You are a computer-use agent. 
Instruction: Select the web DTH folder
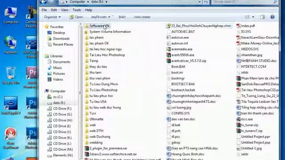point(94,131)
